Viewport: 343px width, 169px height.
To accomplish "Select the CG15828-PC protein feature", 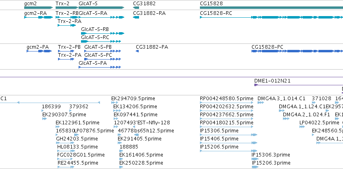I will pos(297,51).
